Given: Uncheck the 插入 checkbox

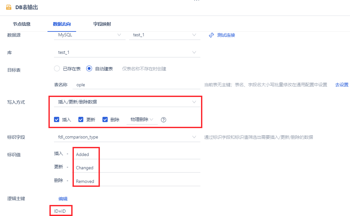Looking at the screenshot, I should pos(56,119).
